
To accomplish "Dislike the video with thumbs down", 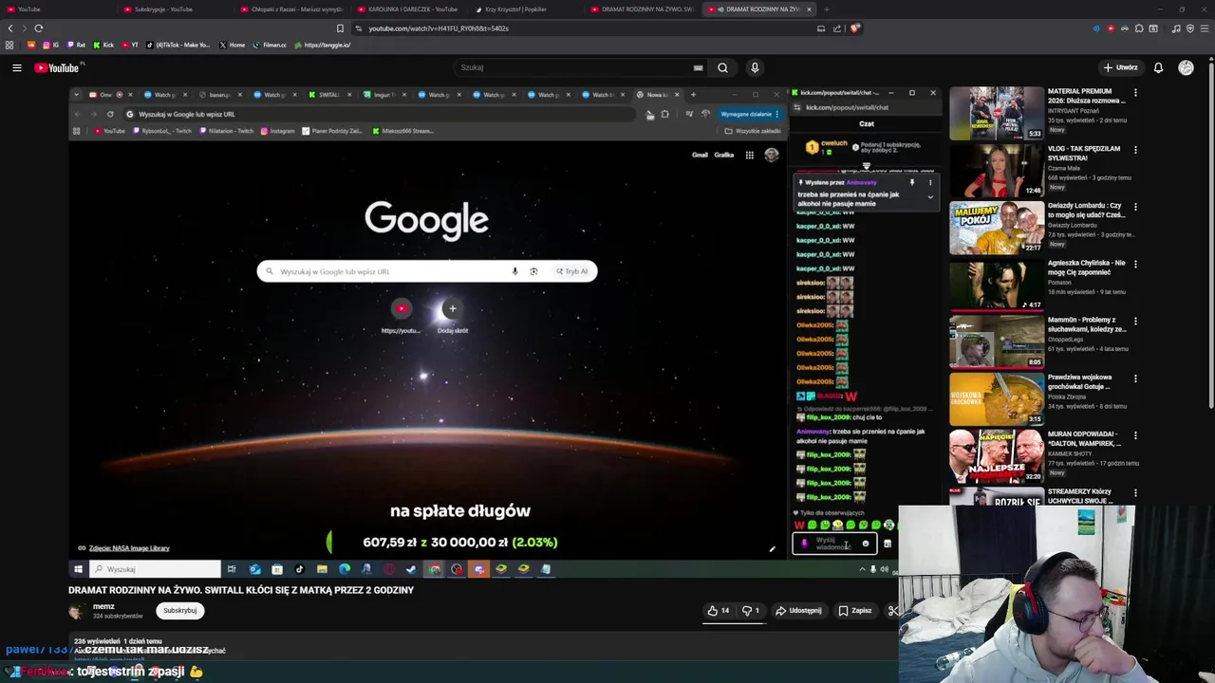I will click(751, 611).
